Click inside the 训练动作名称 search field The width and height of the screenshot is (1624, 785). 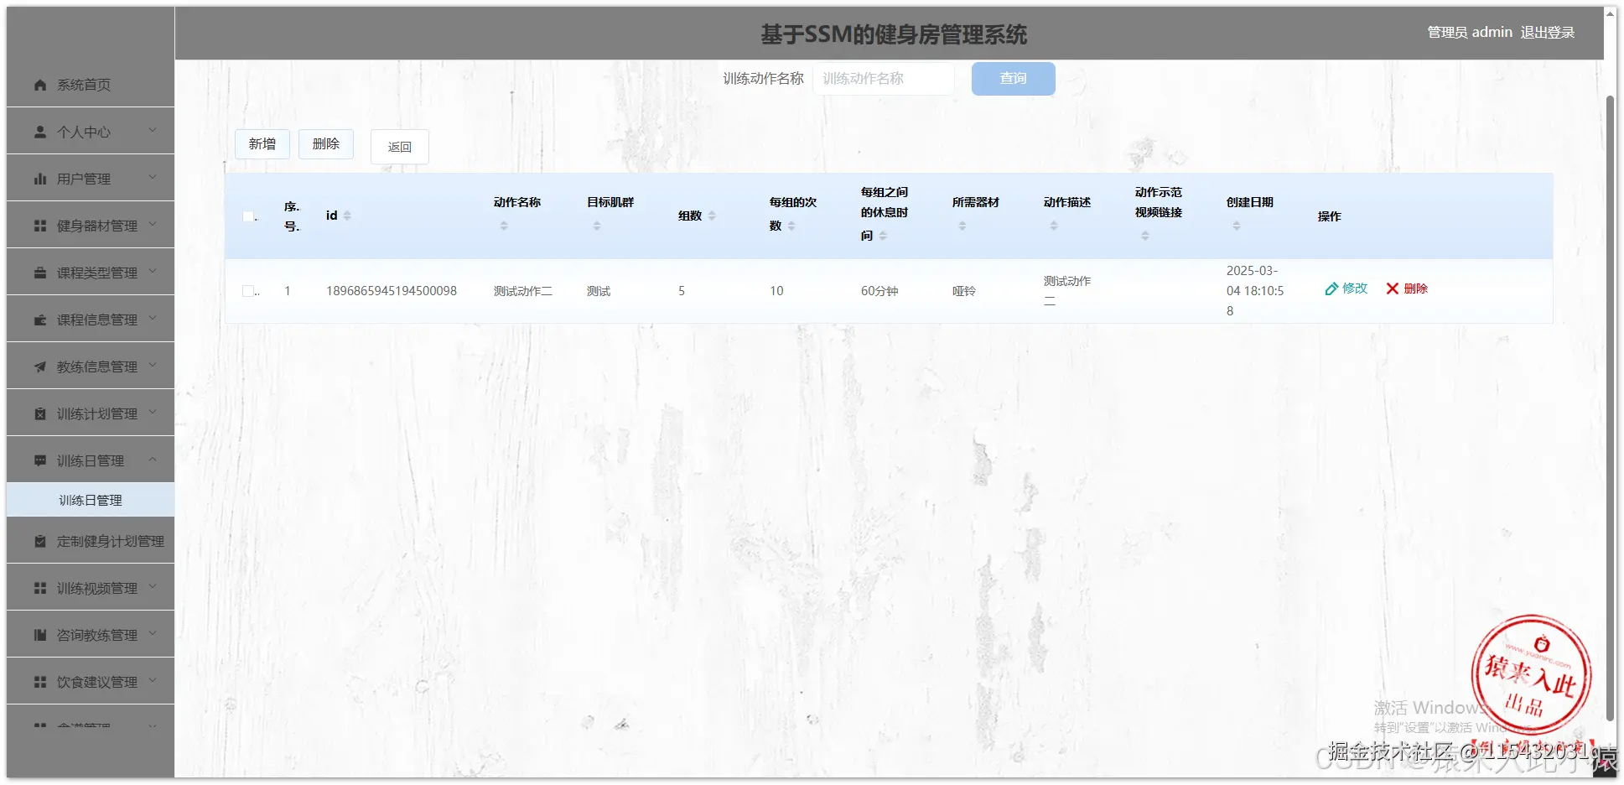pyautogui.click(x=883, y=78)
